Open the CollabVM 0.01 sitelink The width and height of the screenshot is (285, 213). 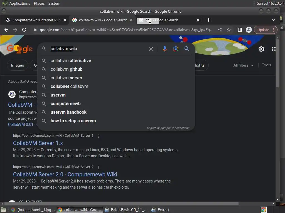(x=21, y=125)
